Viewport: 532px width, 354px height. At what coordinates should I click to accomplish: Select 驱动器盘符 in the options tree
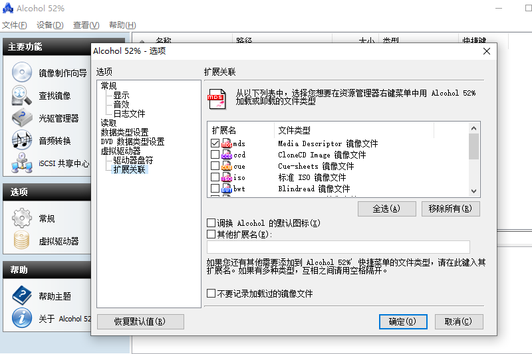133,160
